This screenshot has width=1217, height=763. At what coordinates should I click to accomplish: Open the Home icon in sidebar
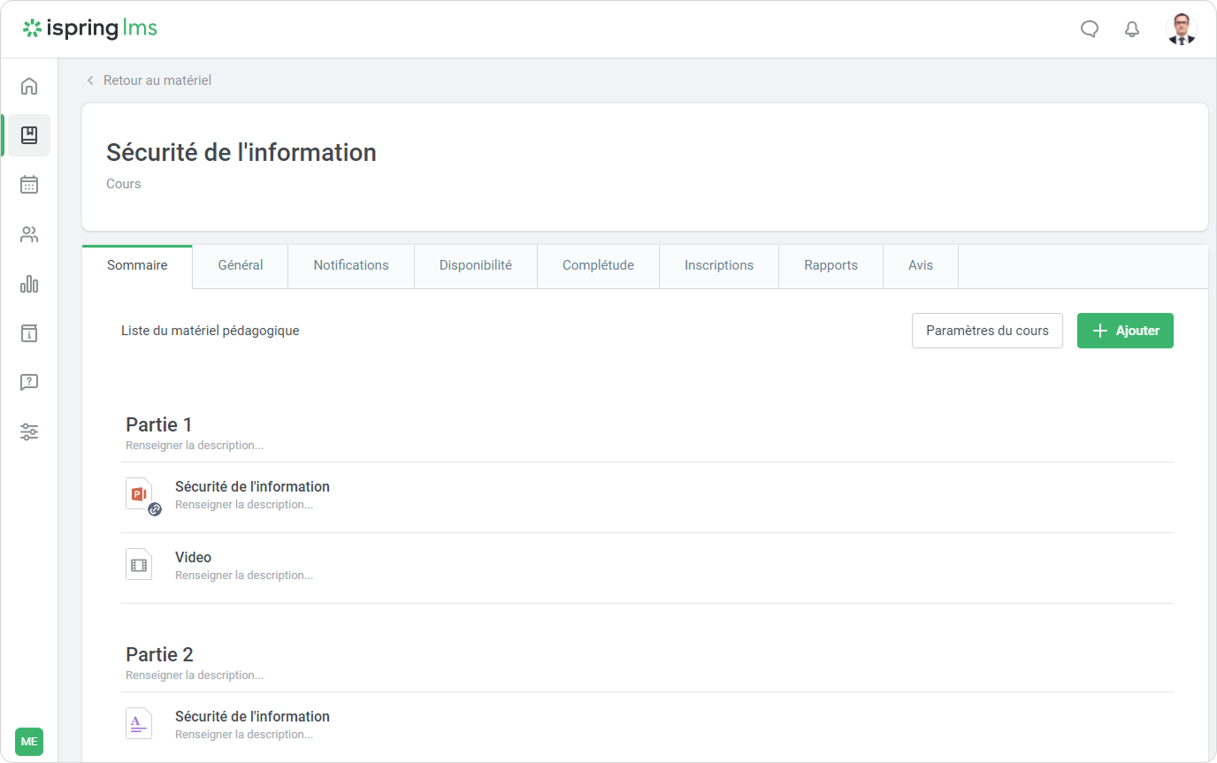coord(29,86)
